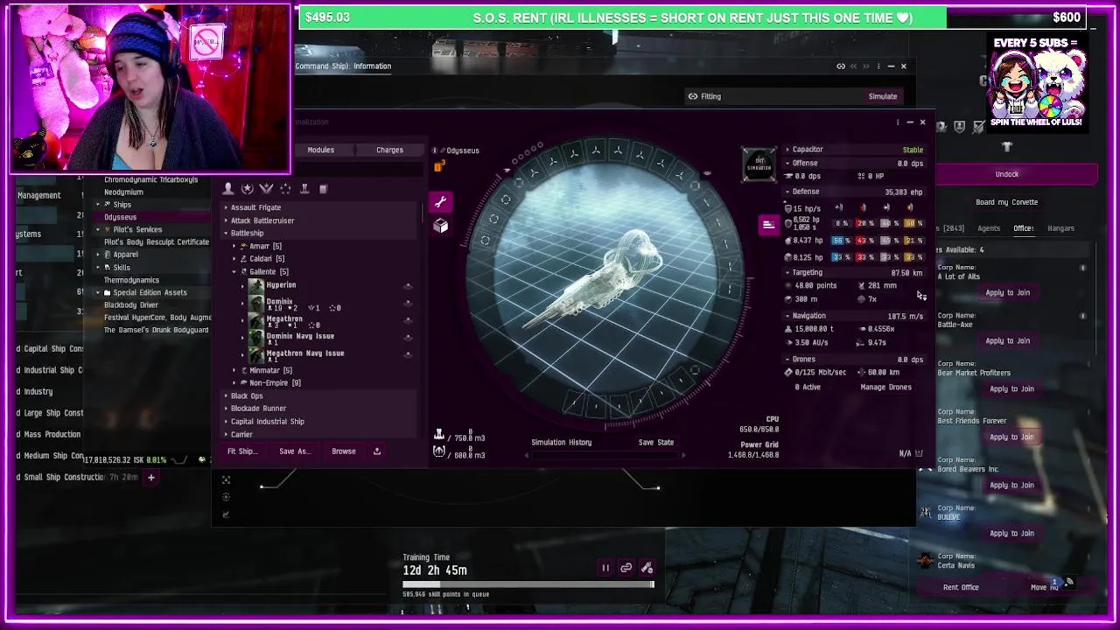
Task: Select Odysseus in the inventory tree
Action: coord(120,217)
